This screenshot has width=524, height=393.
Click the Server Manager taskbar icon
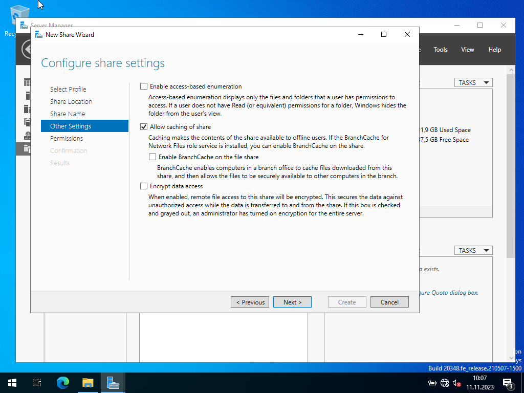pyautogui.click(x=113, y=382)
